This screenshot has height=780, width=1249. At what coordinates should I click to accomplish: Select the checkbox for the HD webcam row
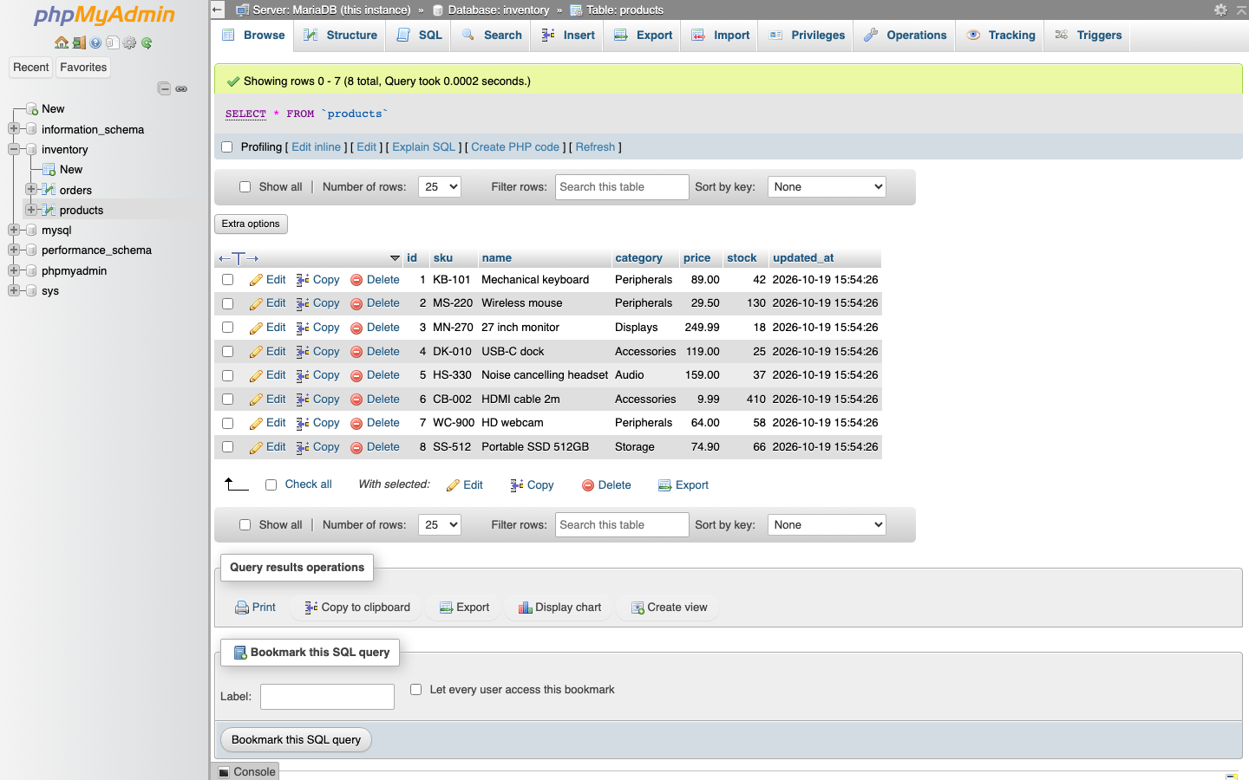(227, 423)
